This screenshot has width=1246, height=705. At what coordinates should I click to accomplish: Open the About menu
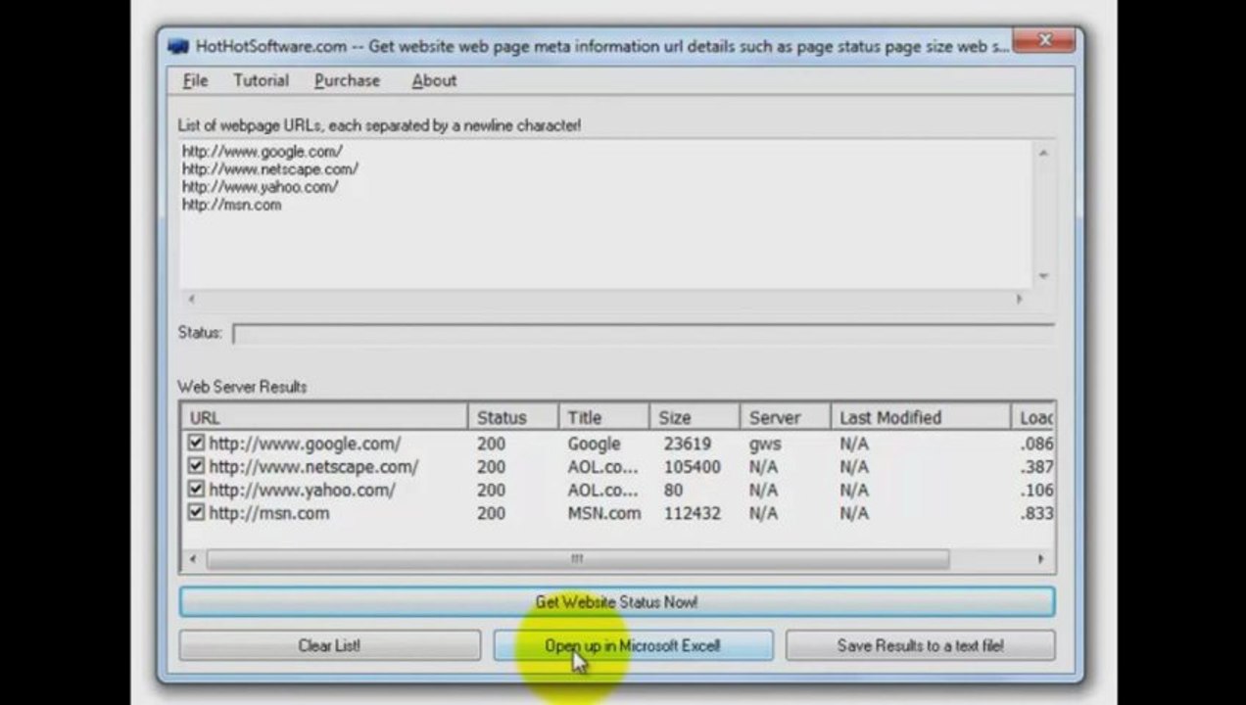434,80
